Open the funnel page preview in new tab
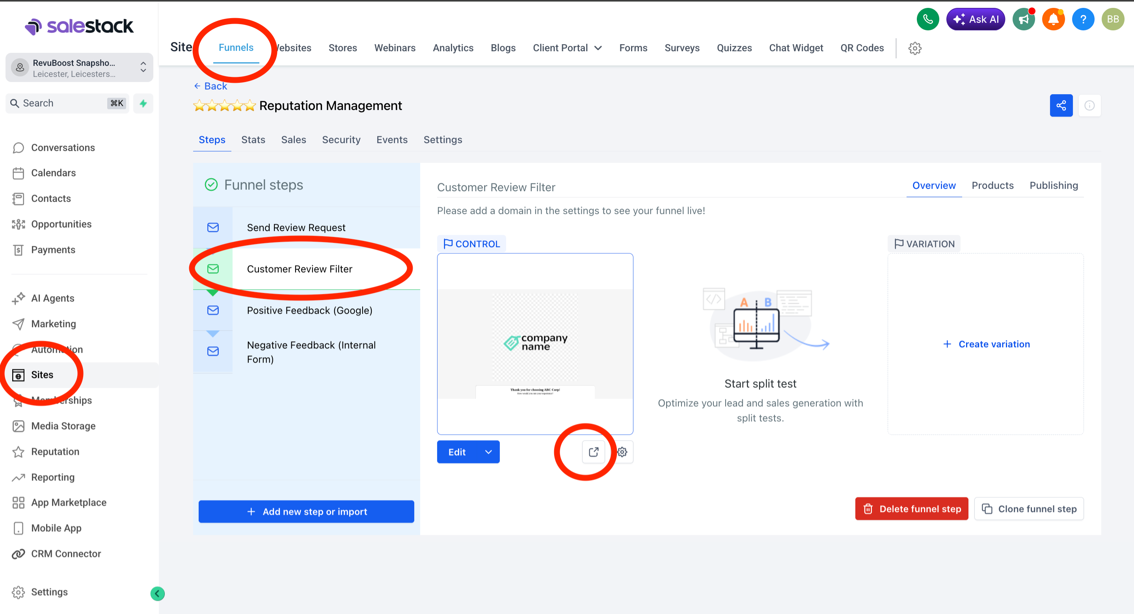The height and width of the screenshot is (614, 1134). [x=594, y=452]
